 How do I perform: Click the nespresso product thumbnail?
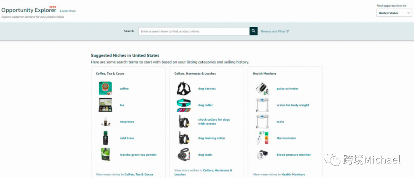click(105, 122)
